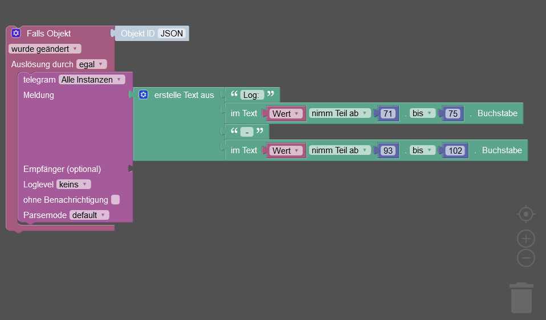
Task: Click the Buchstabe label after 102
Action: click(502, 150)
